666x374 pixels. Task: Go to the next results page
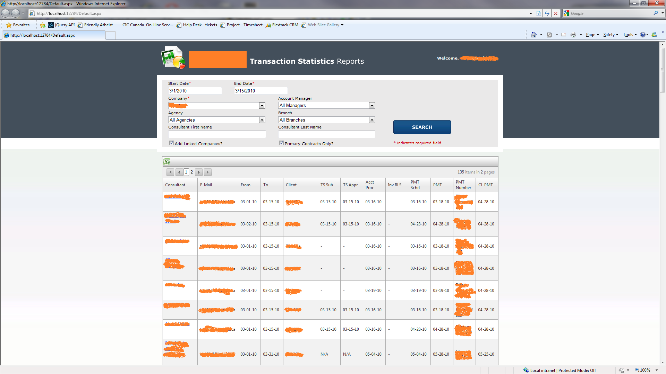coord(199,172)
